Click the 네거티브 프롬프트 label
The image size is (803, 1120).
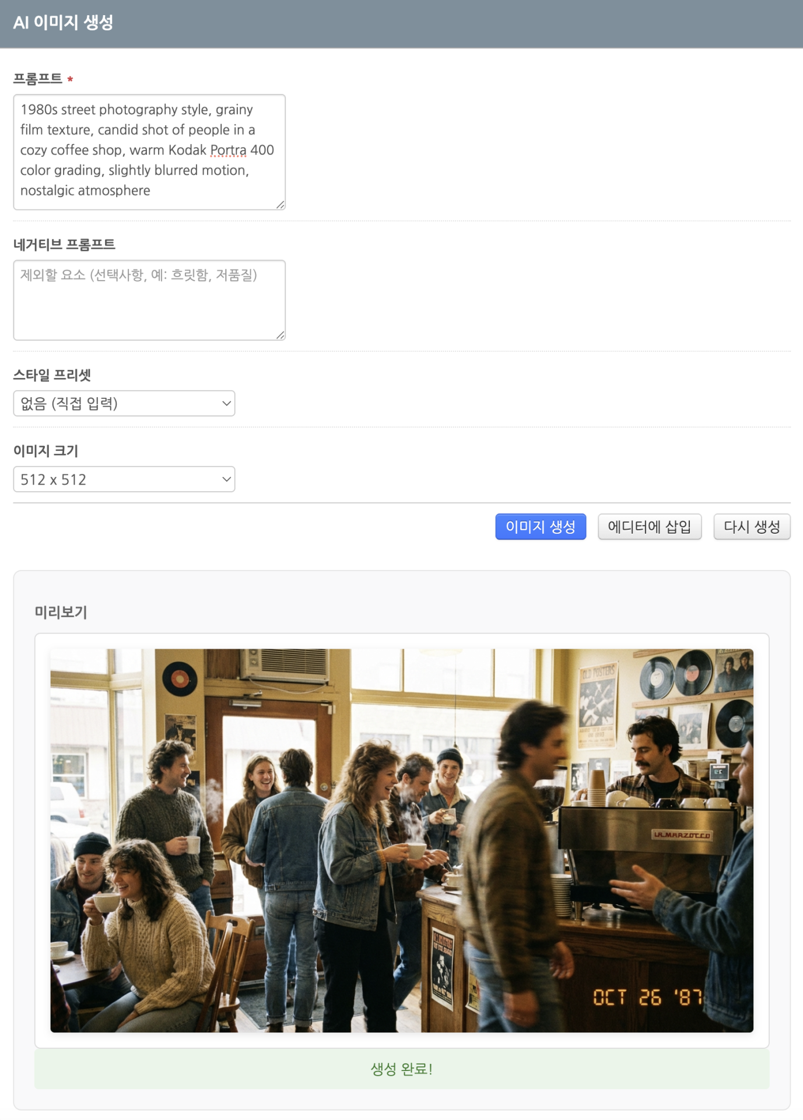64,244
